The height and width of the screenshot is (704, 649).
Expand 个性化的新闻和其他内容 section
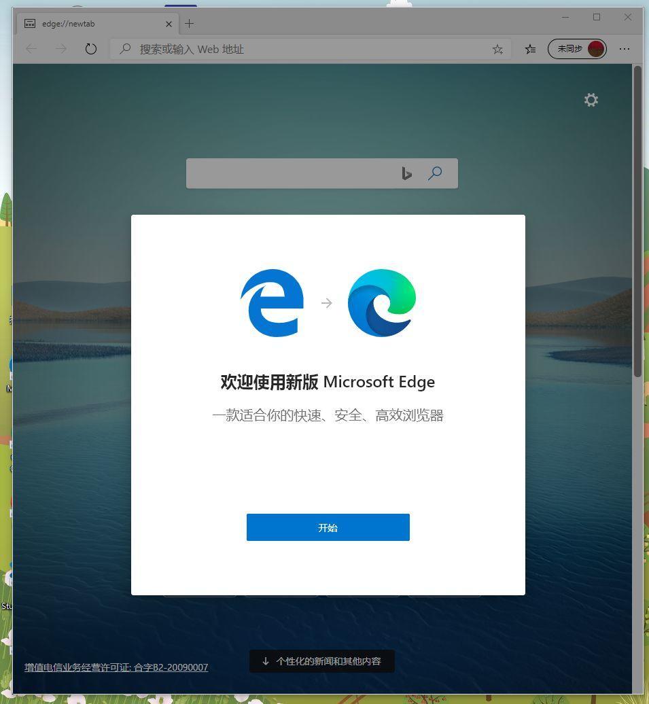click(x=321, y=661)
